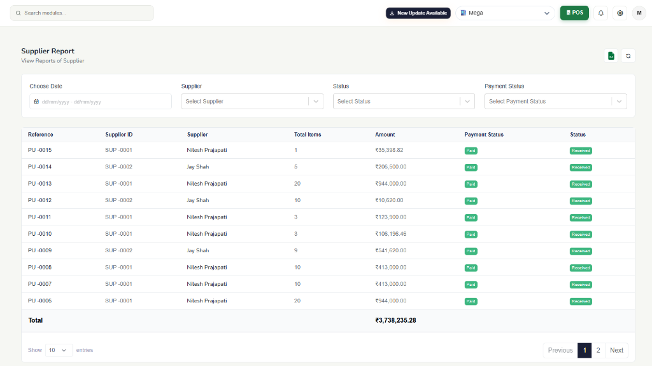
Task: Open the POS button
Action: (574, 13)
